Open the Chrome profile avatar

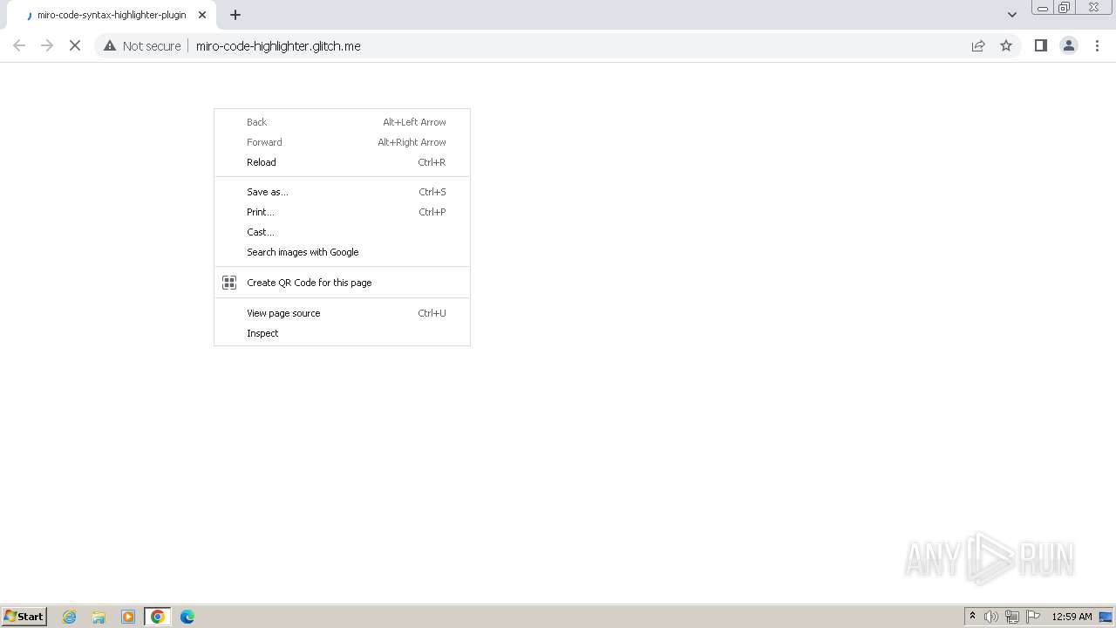(1069, 46)
